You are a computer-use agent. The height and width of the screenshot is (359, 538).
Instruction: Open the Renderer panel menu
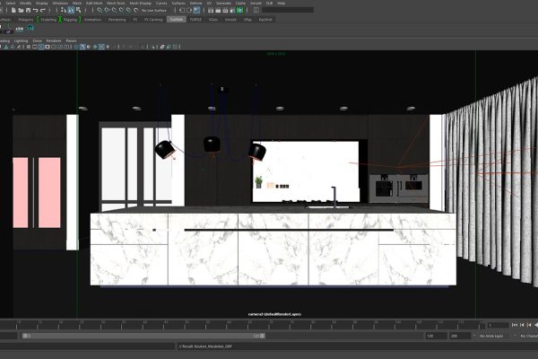[54, 41]
